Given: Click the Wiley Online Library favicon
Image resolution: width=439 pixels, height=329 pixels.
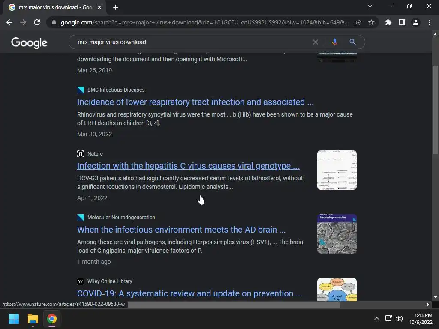Looking at the screenshot, I should coord(81,281).
